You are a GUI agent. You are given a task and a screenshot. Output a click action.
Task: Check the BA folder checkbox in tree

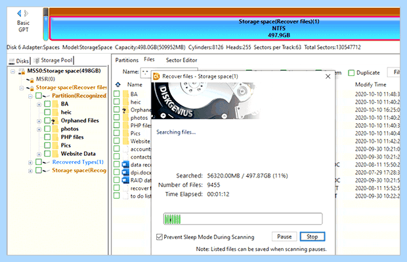pyautogui.click(x=47, y=103)
